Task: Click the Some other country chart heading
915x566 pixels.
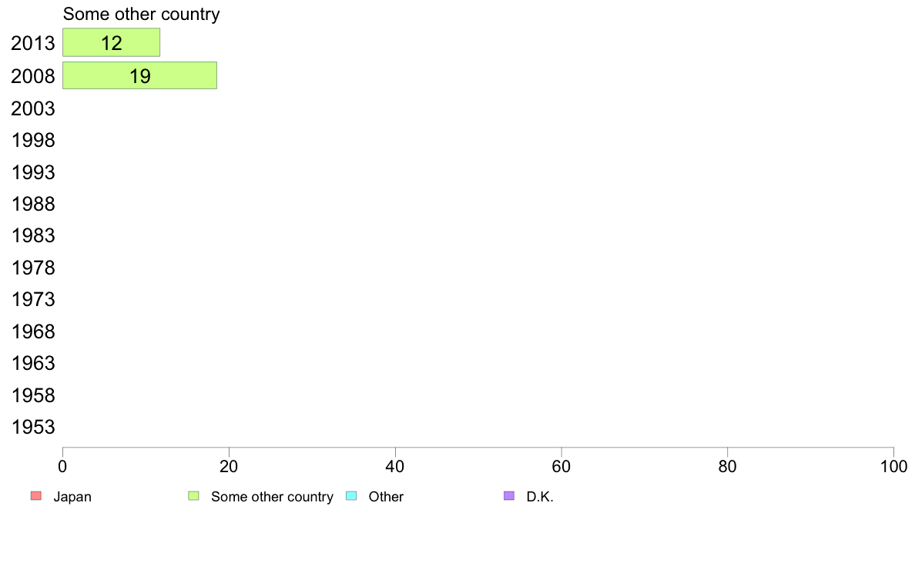Action: coord(141,15)
